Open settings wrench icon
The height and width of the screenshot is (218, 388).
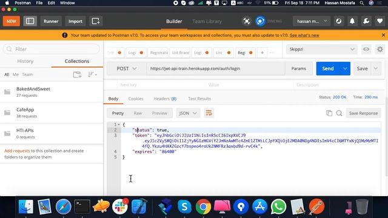[366, 21]
